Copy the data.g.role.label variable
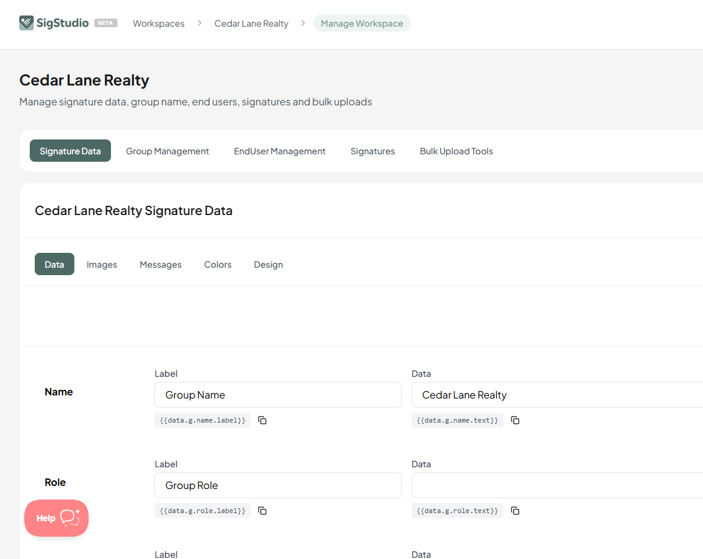The height and width of the screenshot is (559, 703). coord(262,511)
